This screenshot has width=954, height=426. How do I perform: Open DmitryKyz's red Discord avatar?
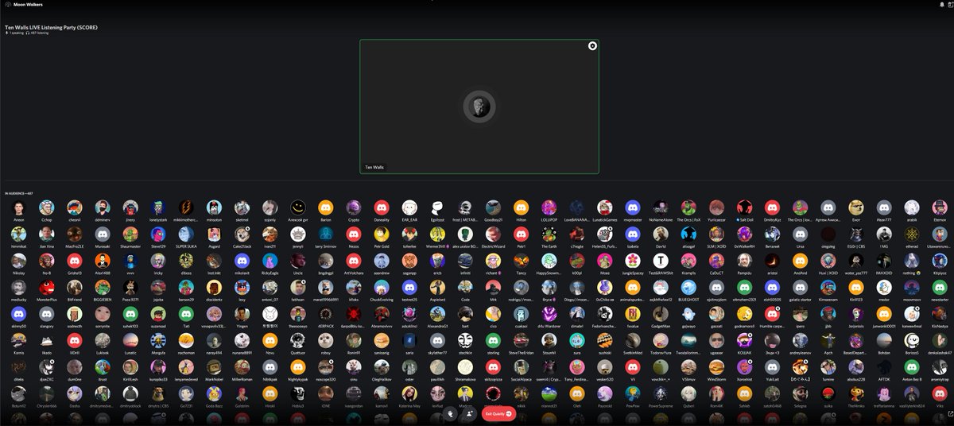click(772, 207)
